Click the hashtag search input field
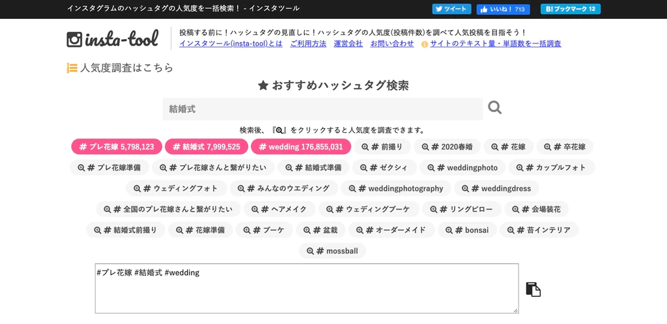Screen dimensions: 667x324 click(322, 109)
